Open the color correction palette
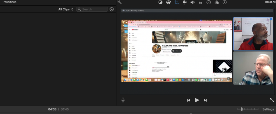The width and height of the screenshot is (276, 114). click(168, 2)
